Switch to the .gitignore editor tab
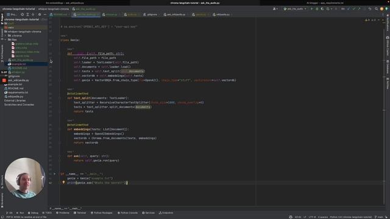The height and width of the screenshot is (219, 390). 151,15
